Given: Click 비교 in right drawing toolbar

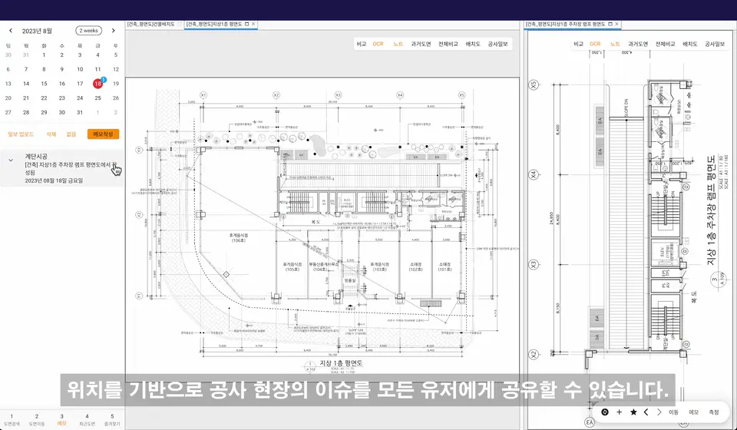Looking at the screenshot, I should (x=578, y=44).
